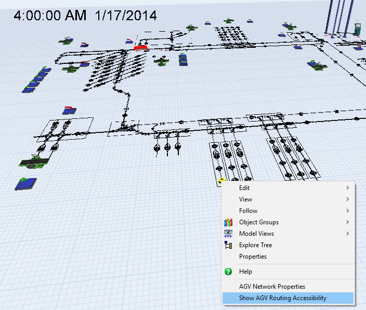Select Show AGV Routing Accessibility
366x310 pixels.
282,298
